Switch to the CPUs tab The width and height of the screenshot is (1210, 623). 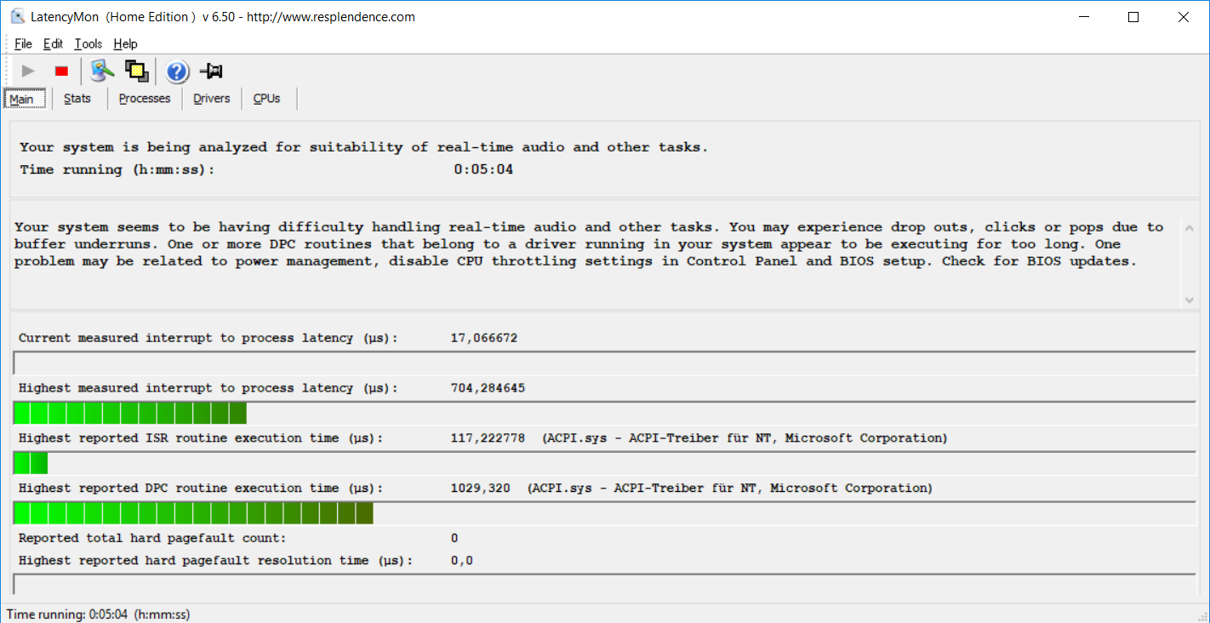(266, 99)
